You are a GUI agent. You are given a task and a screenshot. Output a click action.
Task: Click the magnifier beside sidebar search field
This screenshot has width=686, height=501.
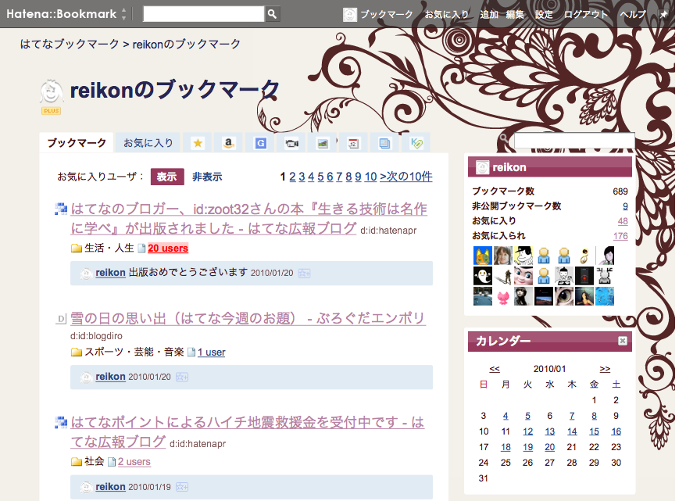504,138
